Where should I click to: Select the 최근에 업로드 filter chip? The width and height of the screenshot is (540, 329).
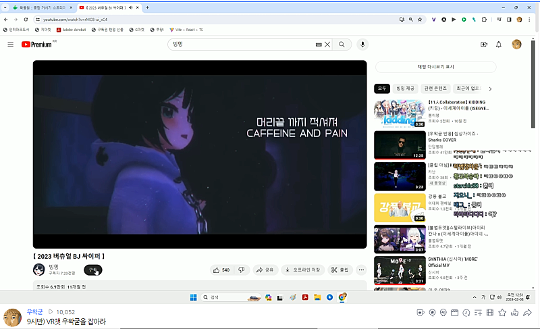coord(468,88)
